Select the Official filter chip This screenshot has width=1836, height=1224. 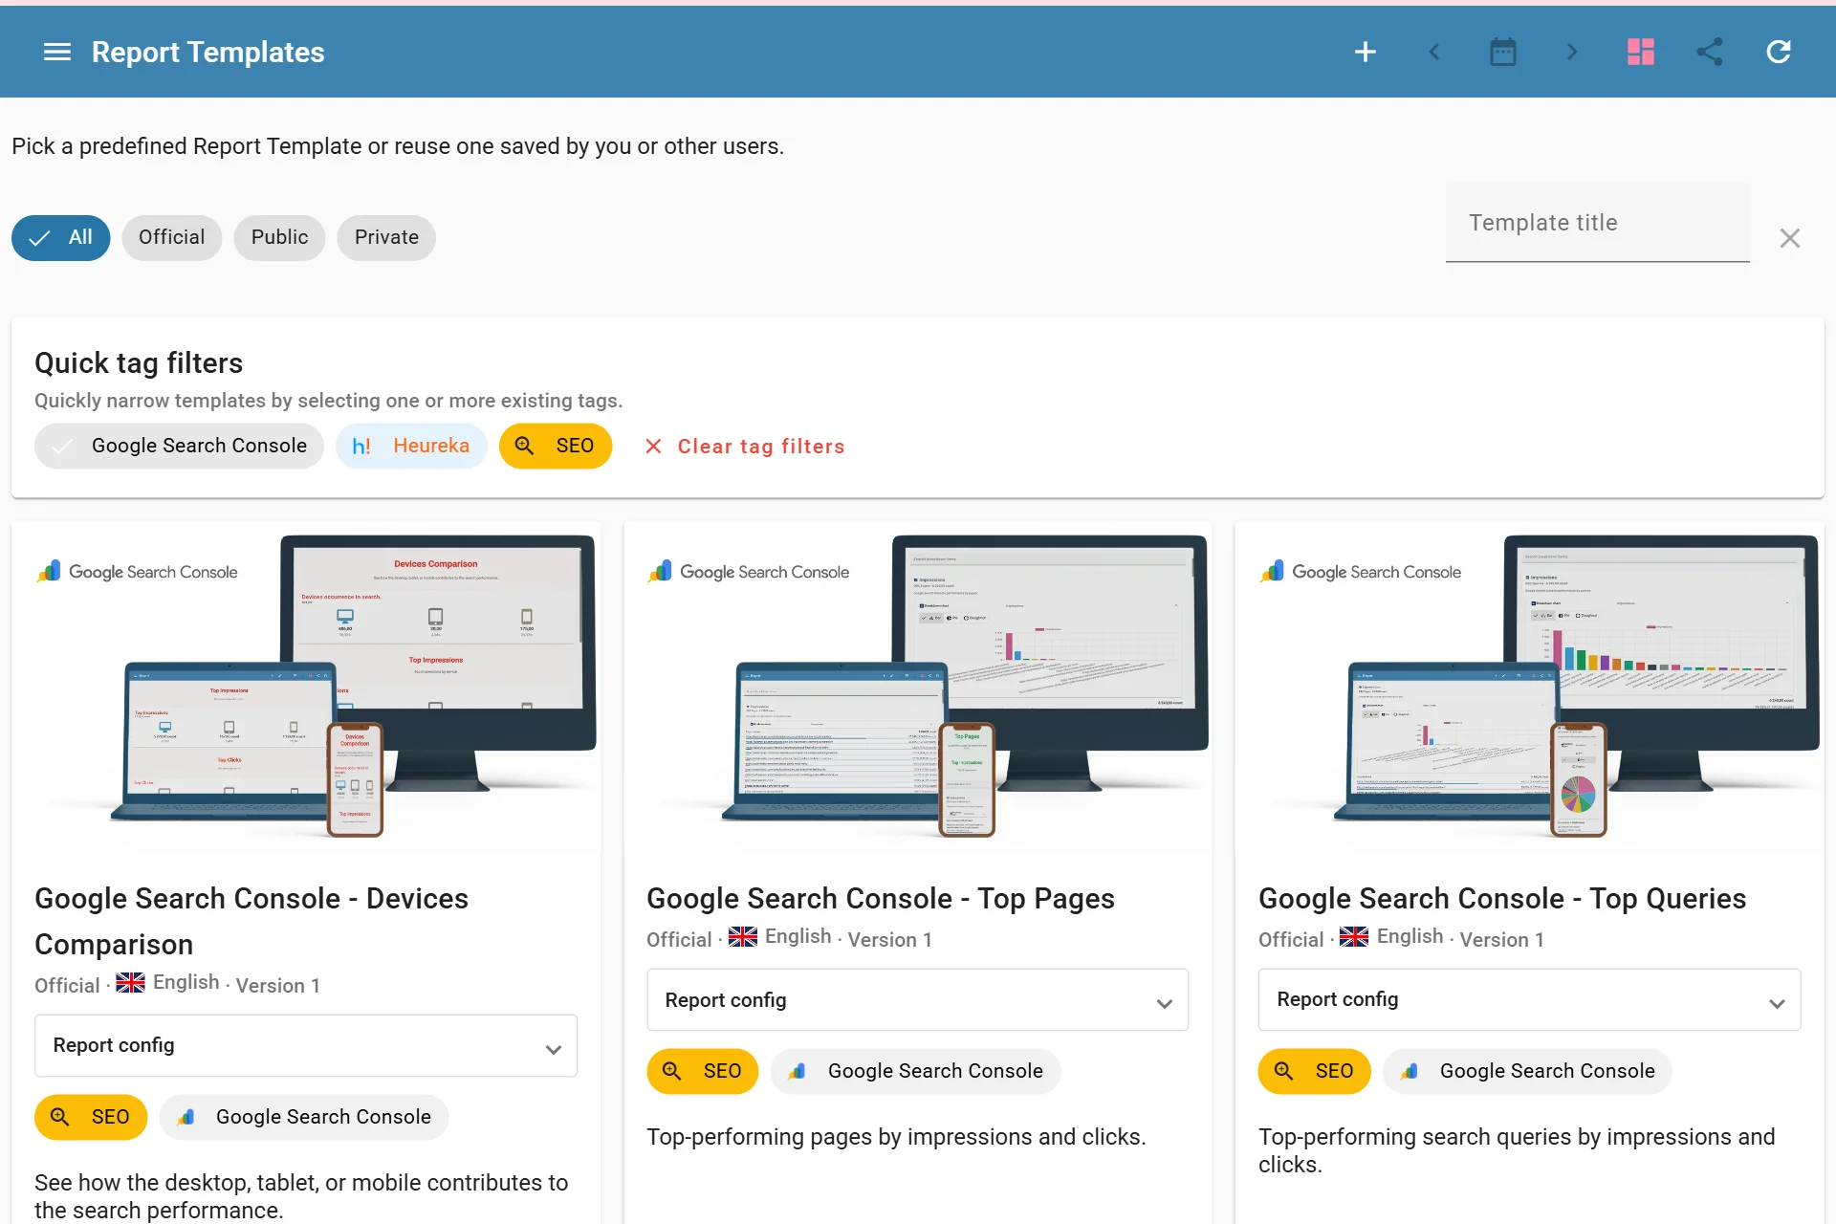pos(172,237)
